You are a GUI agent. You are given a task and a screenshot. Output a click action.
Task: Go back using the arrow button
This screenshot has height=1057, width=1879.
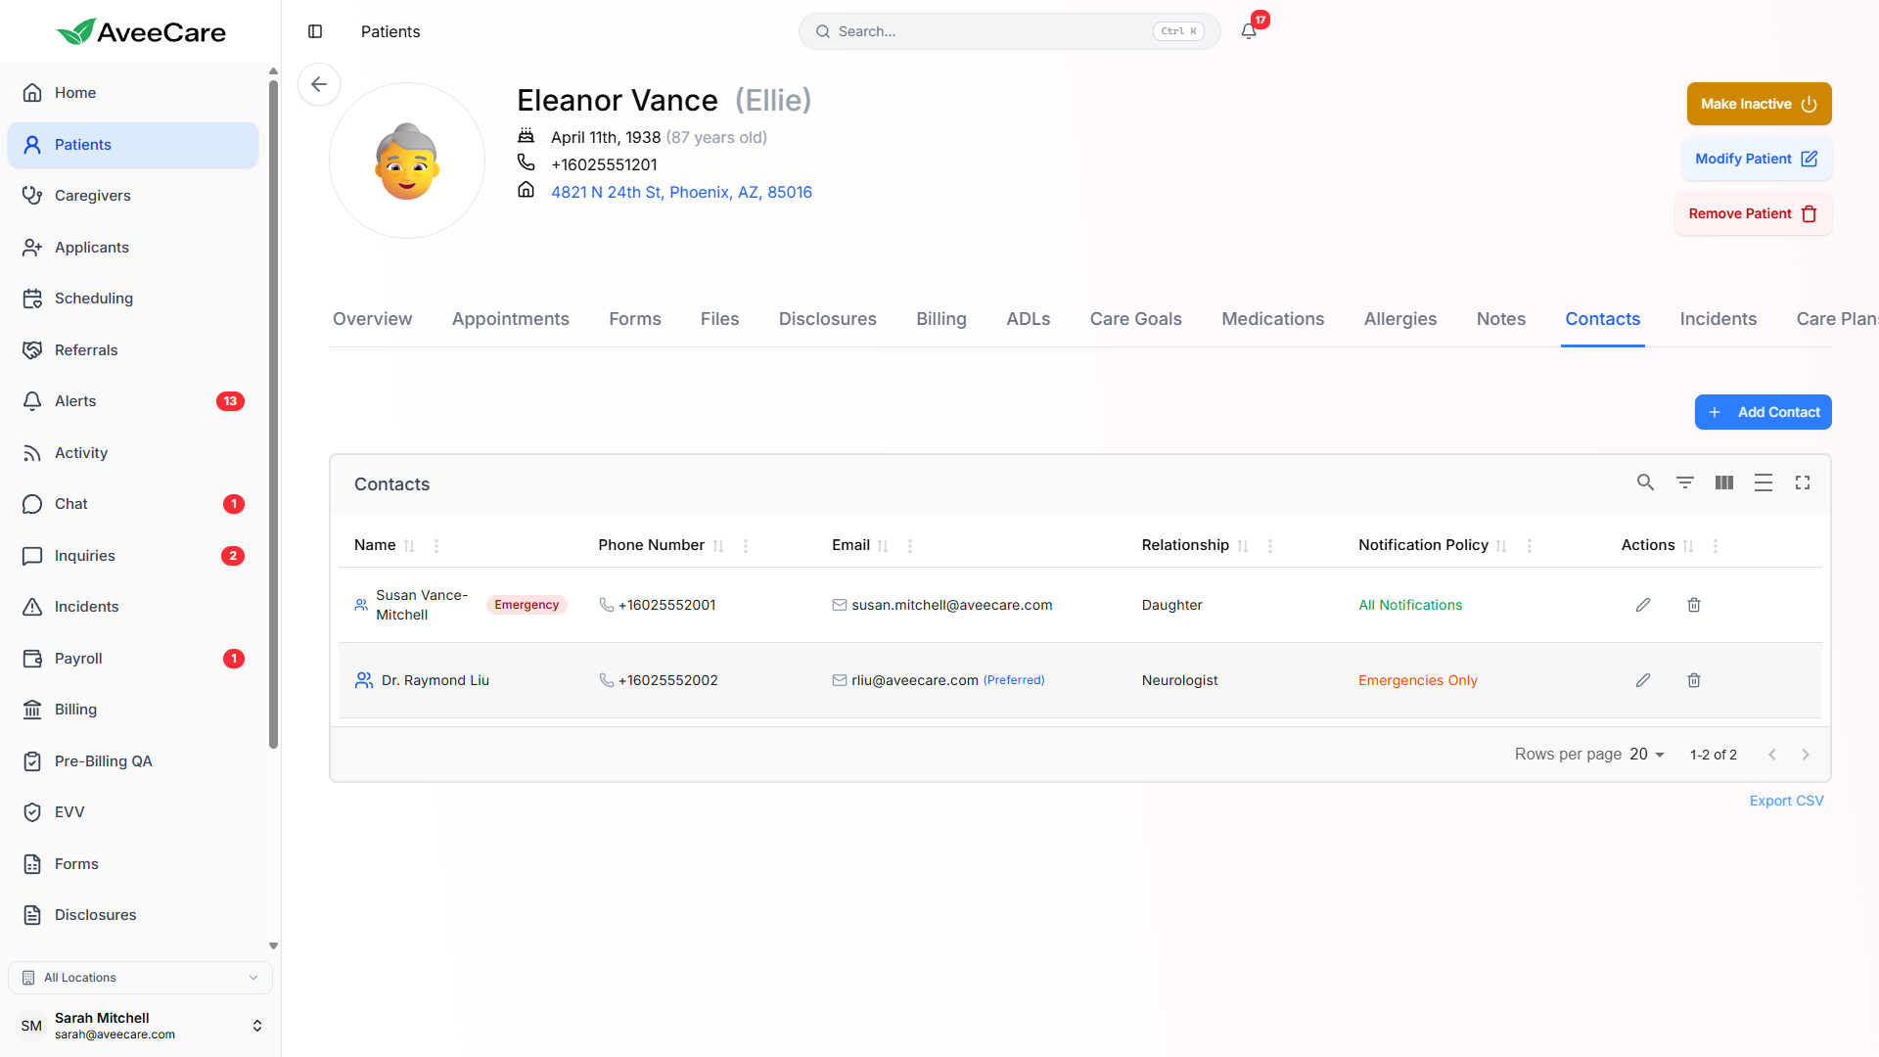pos(319,84)
